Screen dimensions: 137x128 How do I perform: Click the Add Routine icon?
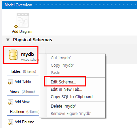[10, 122]
